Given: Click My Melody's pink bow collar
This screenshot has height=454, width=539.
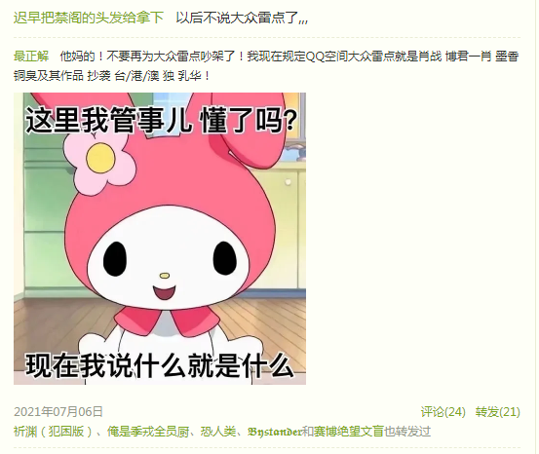Looking at the screenshot, I should [x=168, y=321].
